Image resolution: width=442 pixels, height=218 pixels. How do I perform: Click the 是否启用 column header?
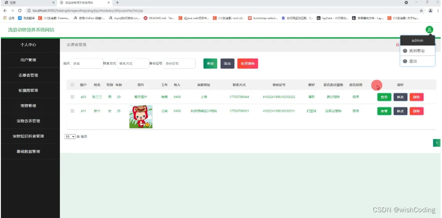pyautogui.click(x=356, y=85)
